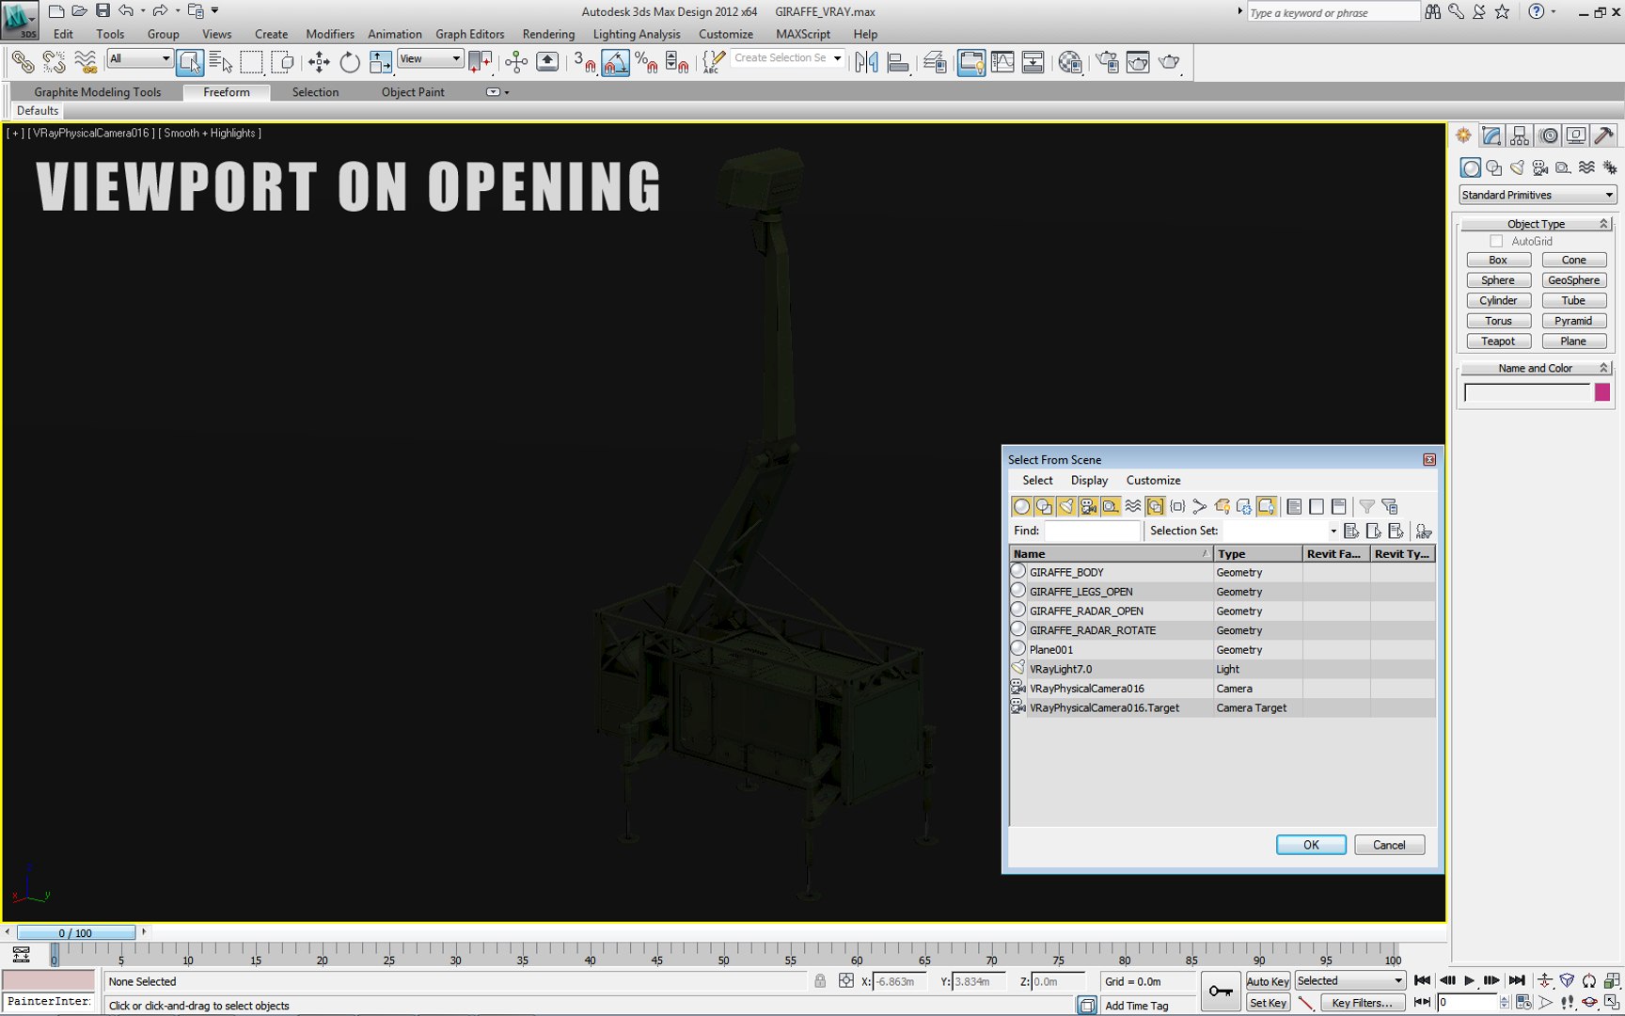The image size is (1625, 1016).
Task: Show Lights category in Create panel
Action: pos(1517,167)
